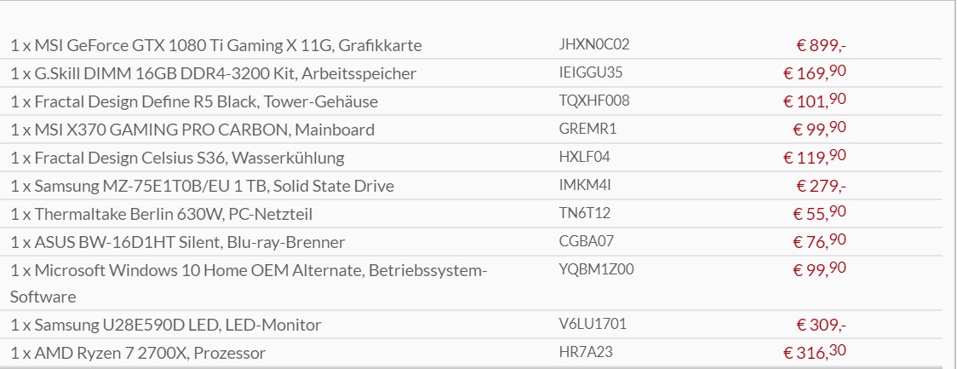Click the € 899,- price
This screenshot has height=369, width=957.
click(x=821, y=45)
